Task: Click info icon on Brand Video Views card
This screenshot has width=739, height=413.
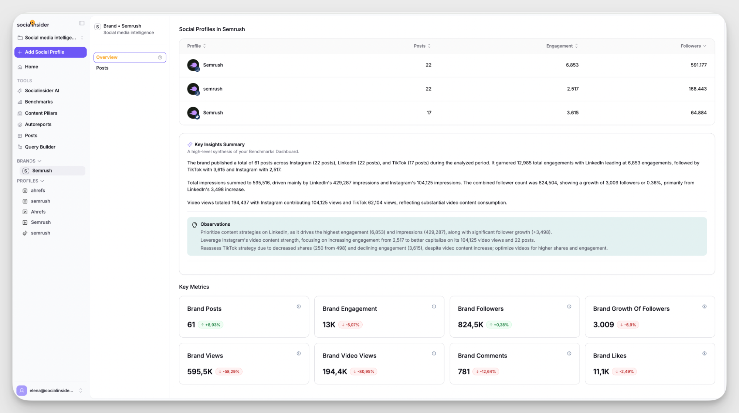Action: [434, 354]
